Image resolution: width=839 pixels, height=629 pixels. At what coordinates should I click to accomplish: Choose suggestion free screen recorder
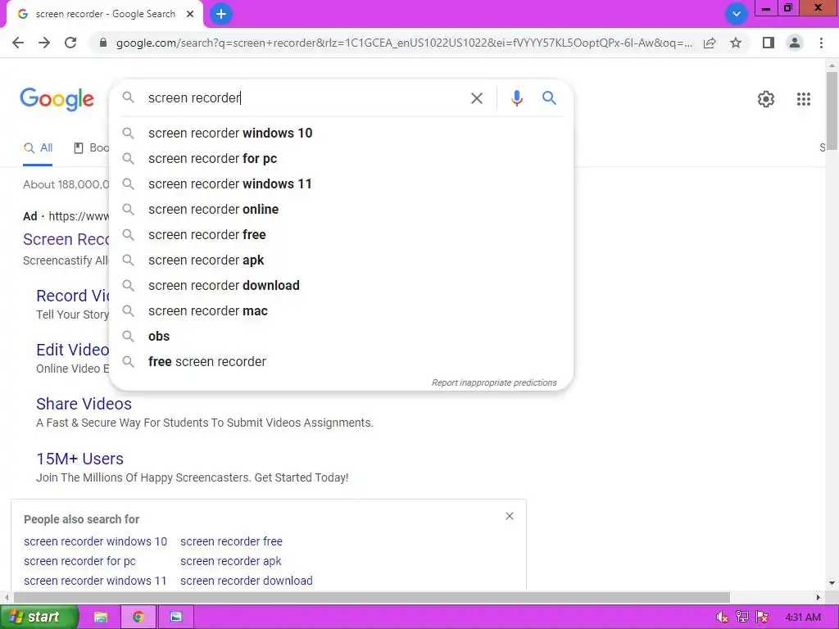pos(341,362)
